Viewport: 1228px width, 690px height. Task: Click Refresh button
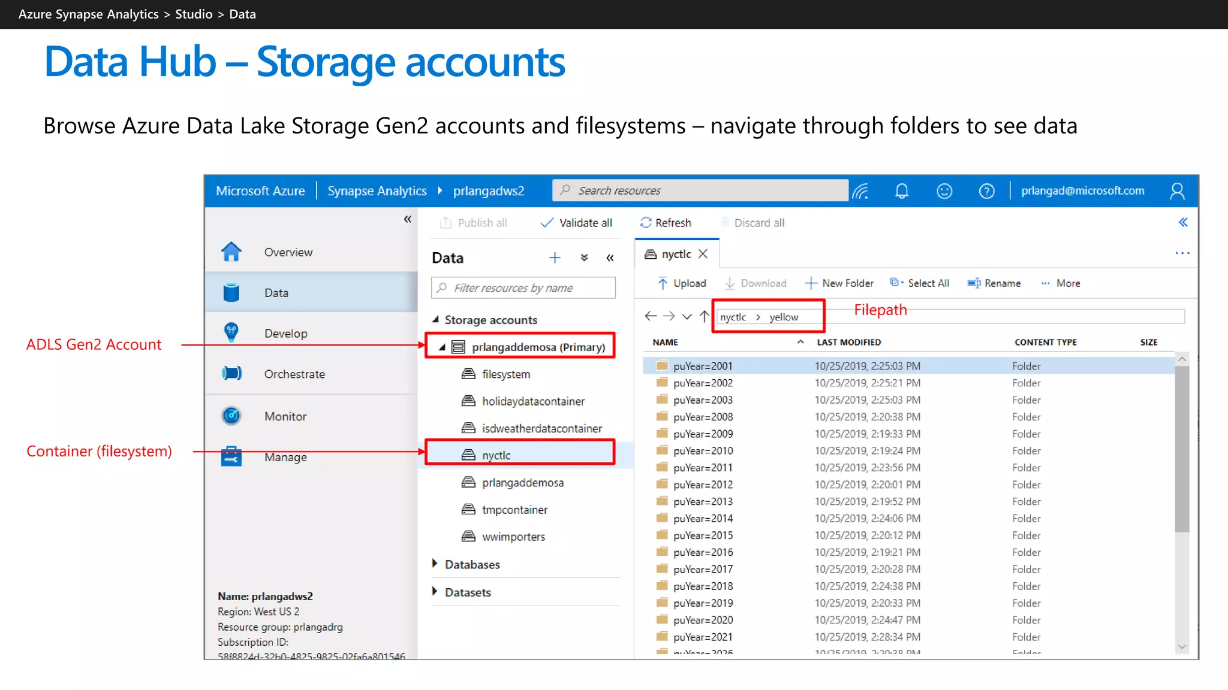(666, 223)
